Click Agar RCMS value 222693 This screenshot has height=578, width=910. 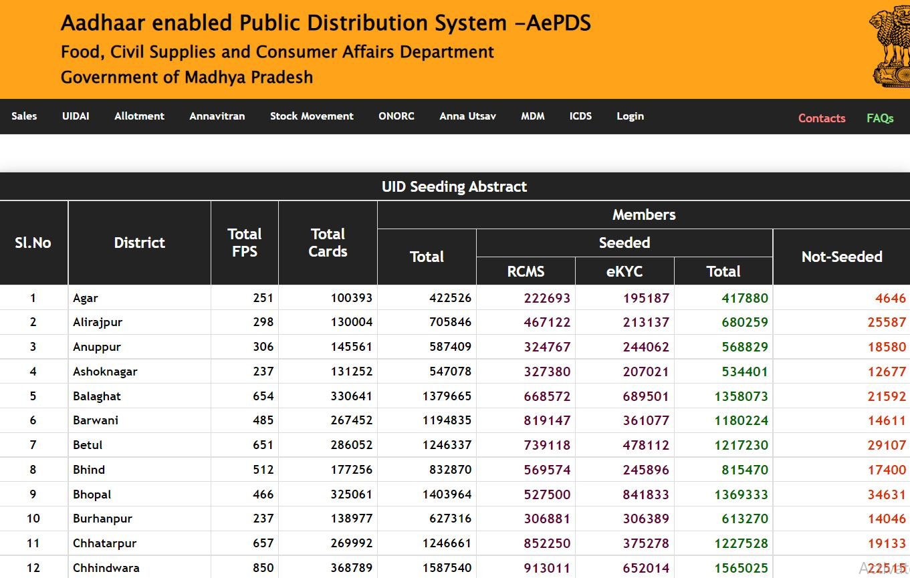[547, 298]
